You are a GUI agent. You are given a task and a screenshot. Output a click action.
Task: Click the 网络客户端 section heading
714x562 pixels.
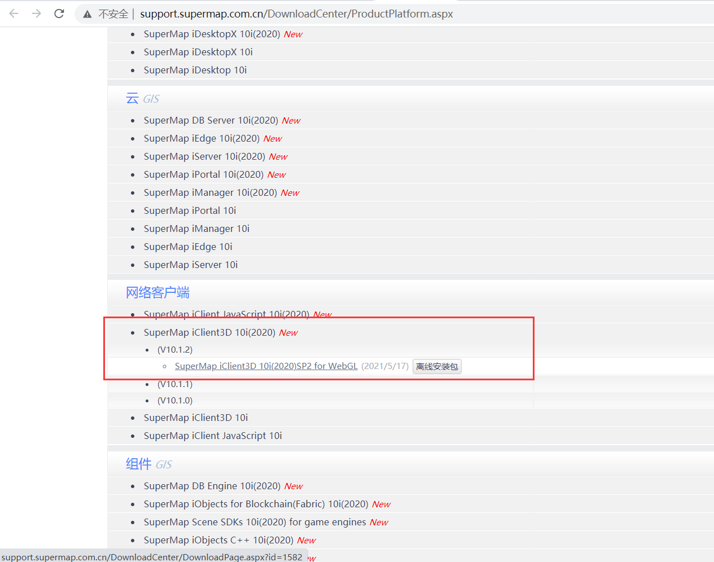157,292
